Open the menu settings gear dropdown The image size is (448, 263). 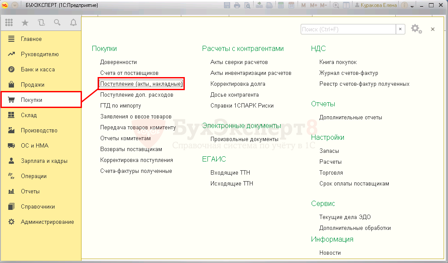pos(417,29)
